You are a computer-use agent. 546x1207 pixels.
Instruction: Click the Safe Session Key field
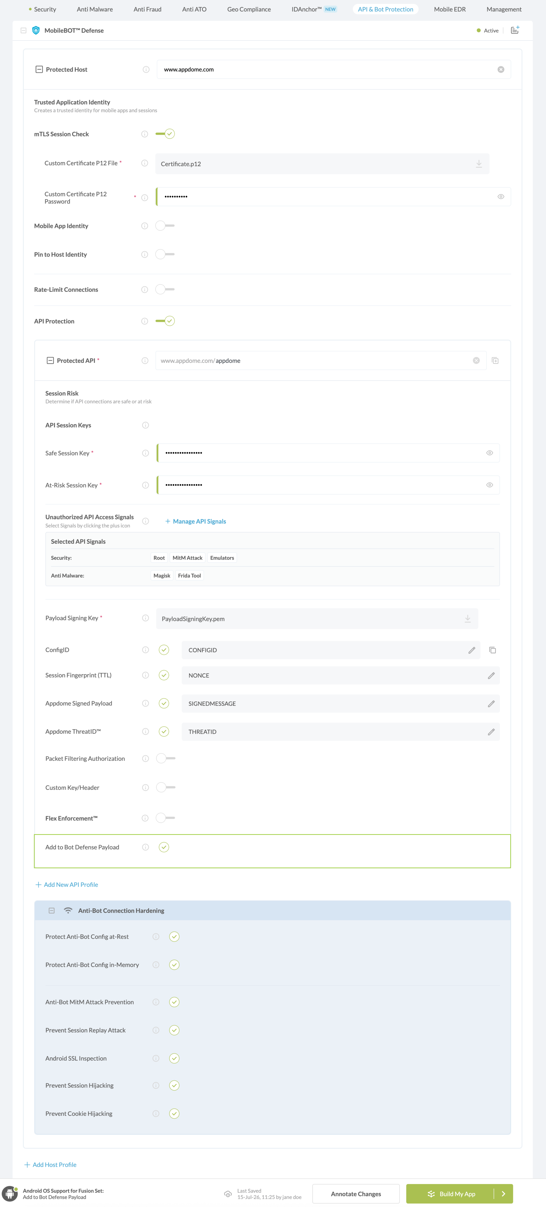(x=328, y=453)
